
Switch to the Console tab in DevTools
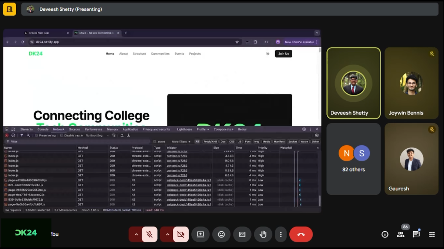pyautogui.click(x=43, y=129)
